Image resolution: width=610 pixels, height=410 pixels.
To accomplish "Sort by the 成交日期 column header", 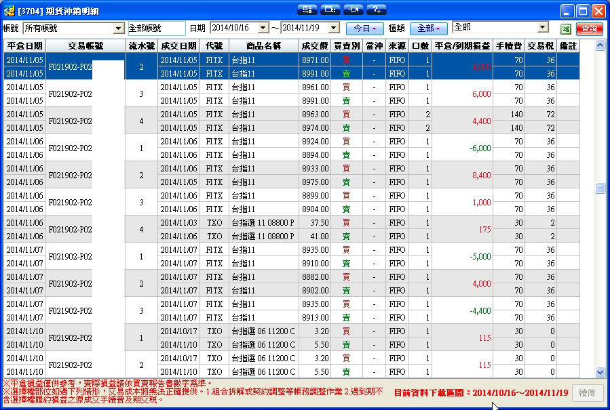I will pos(178,46).
